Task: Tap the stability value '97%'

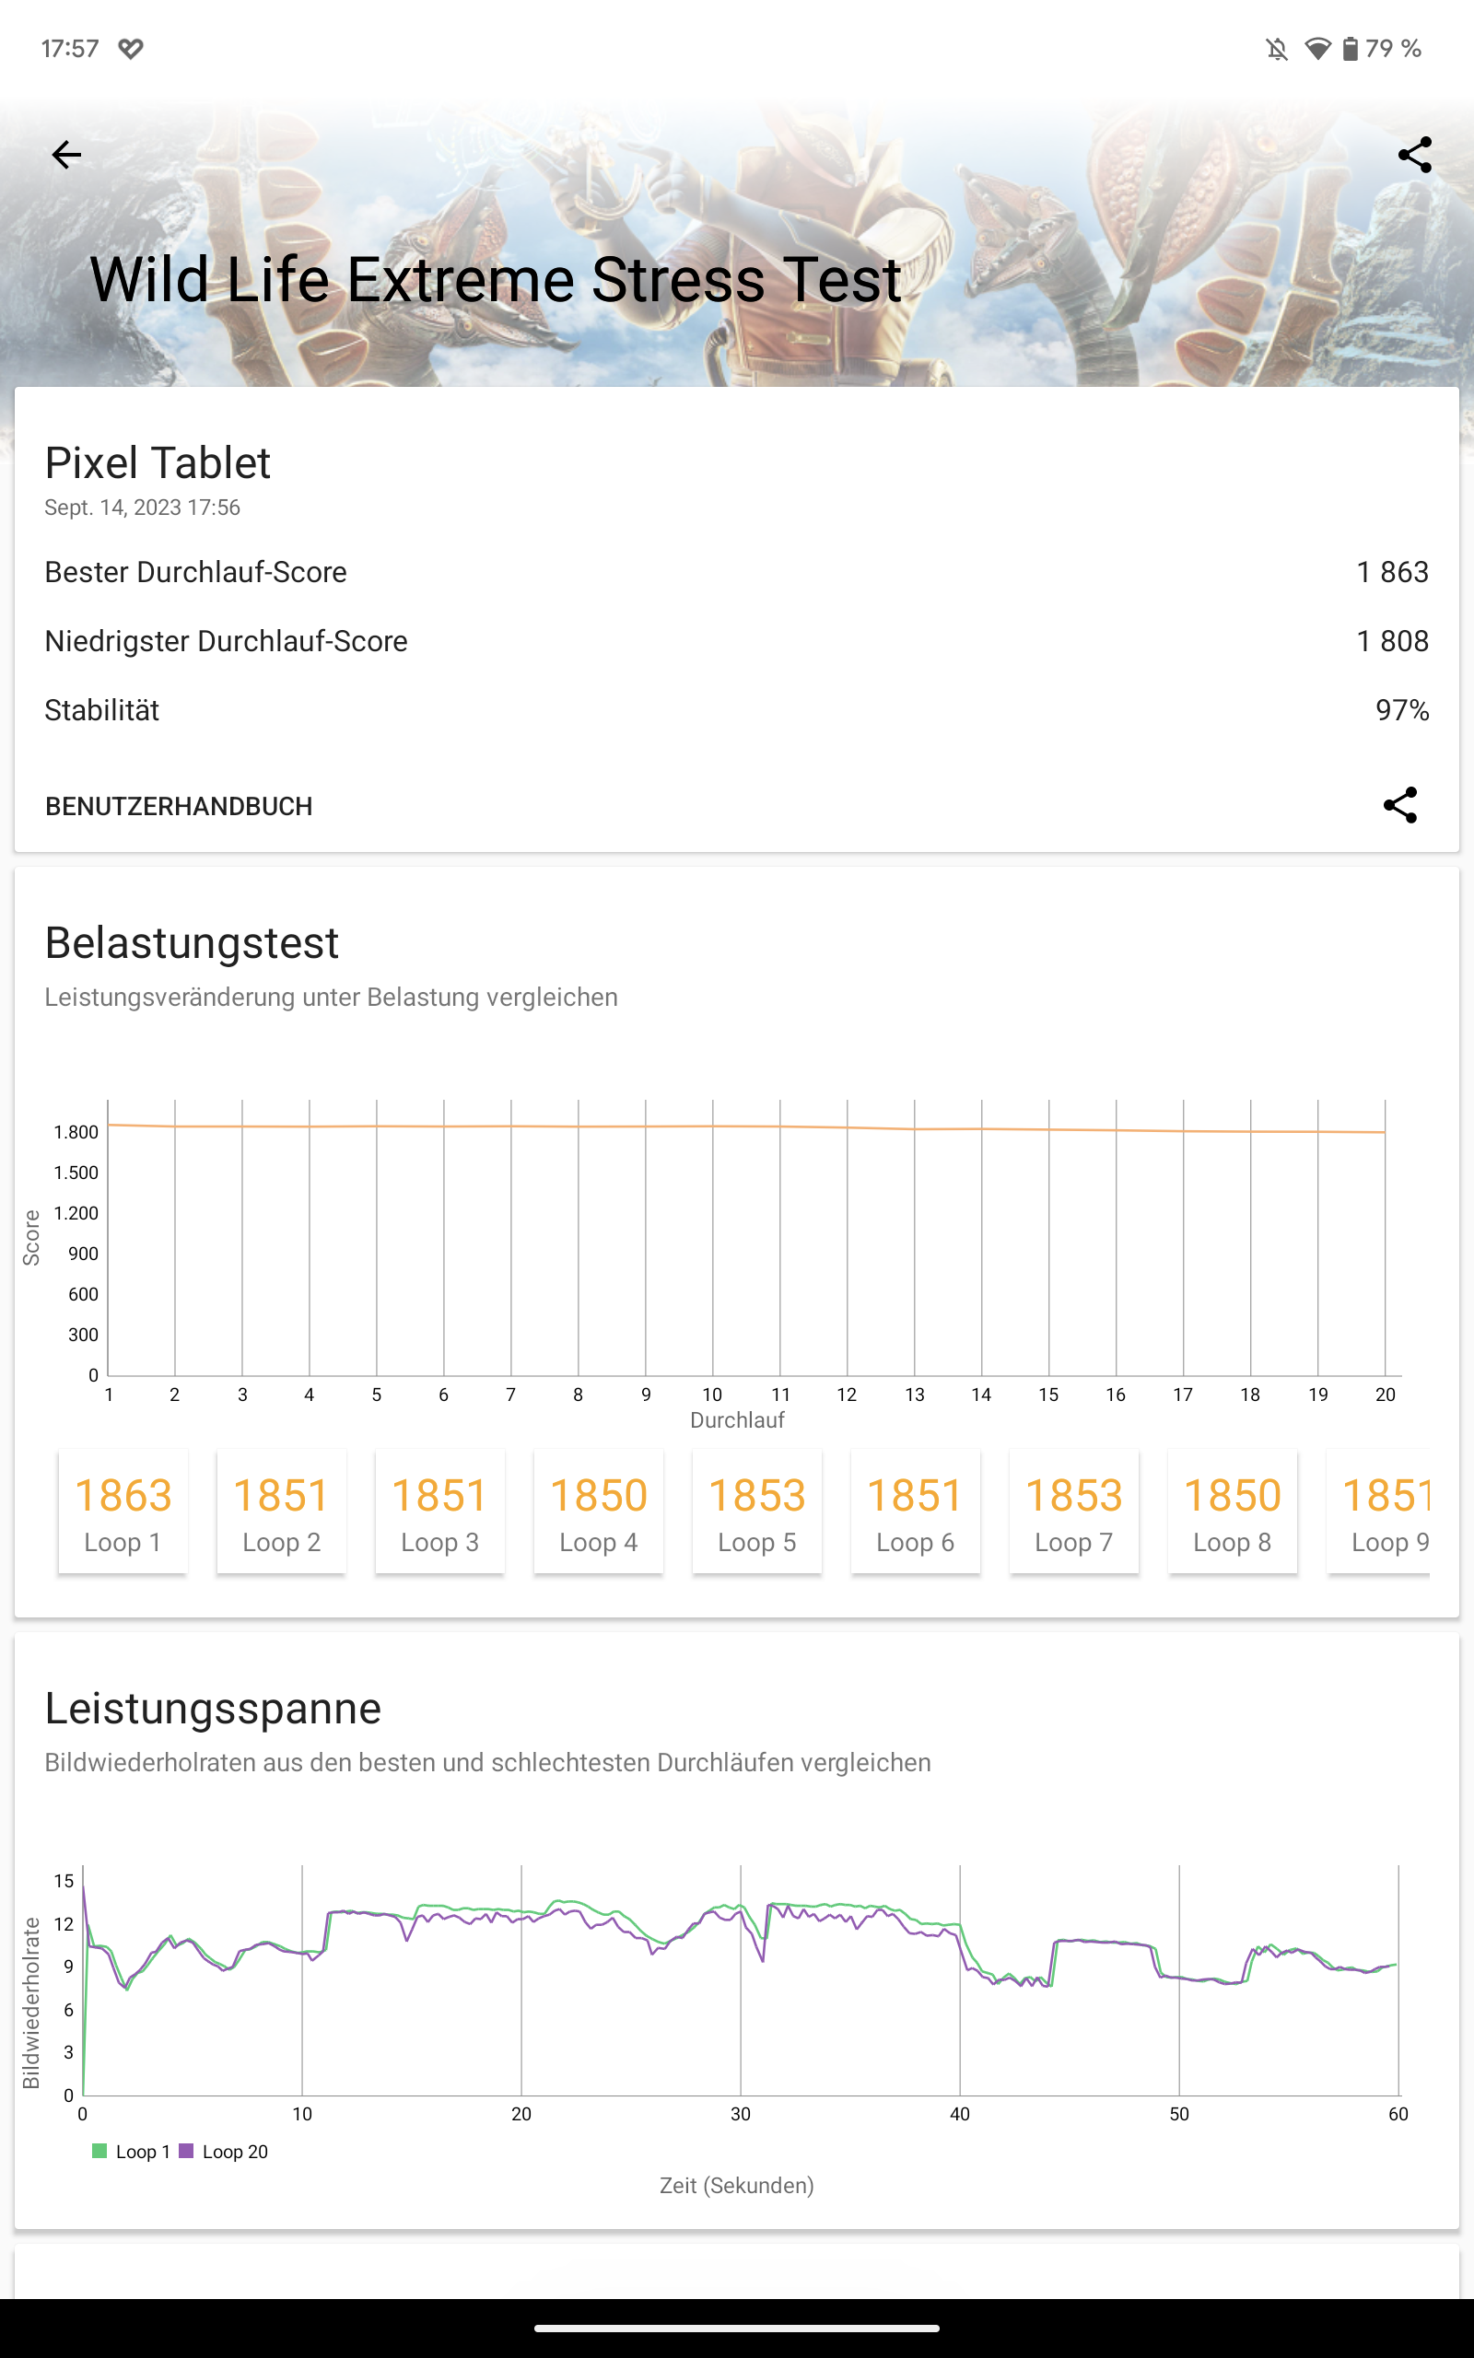Action: pyautogui.click(x=1402, y=710)
